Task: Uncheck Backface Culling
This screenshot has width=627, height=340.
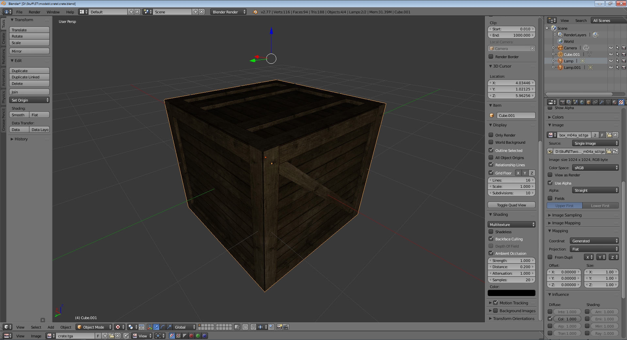Action: coord(491,239)
